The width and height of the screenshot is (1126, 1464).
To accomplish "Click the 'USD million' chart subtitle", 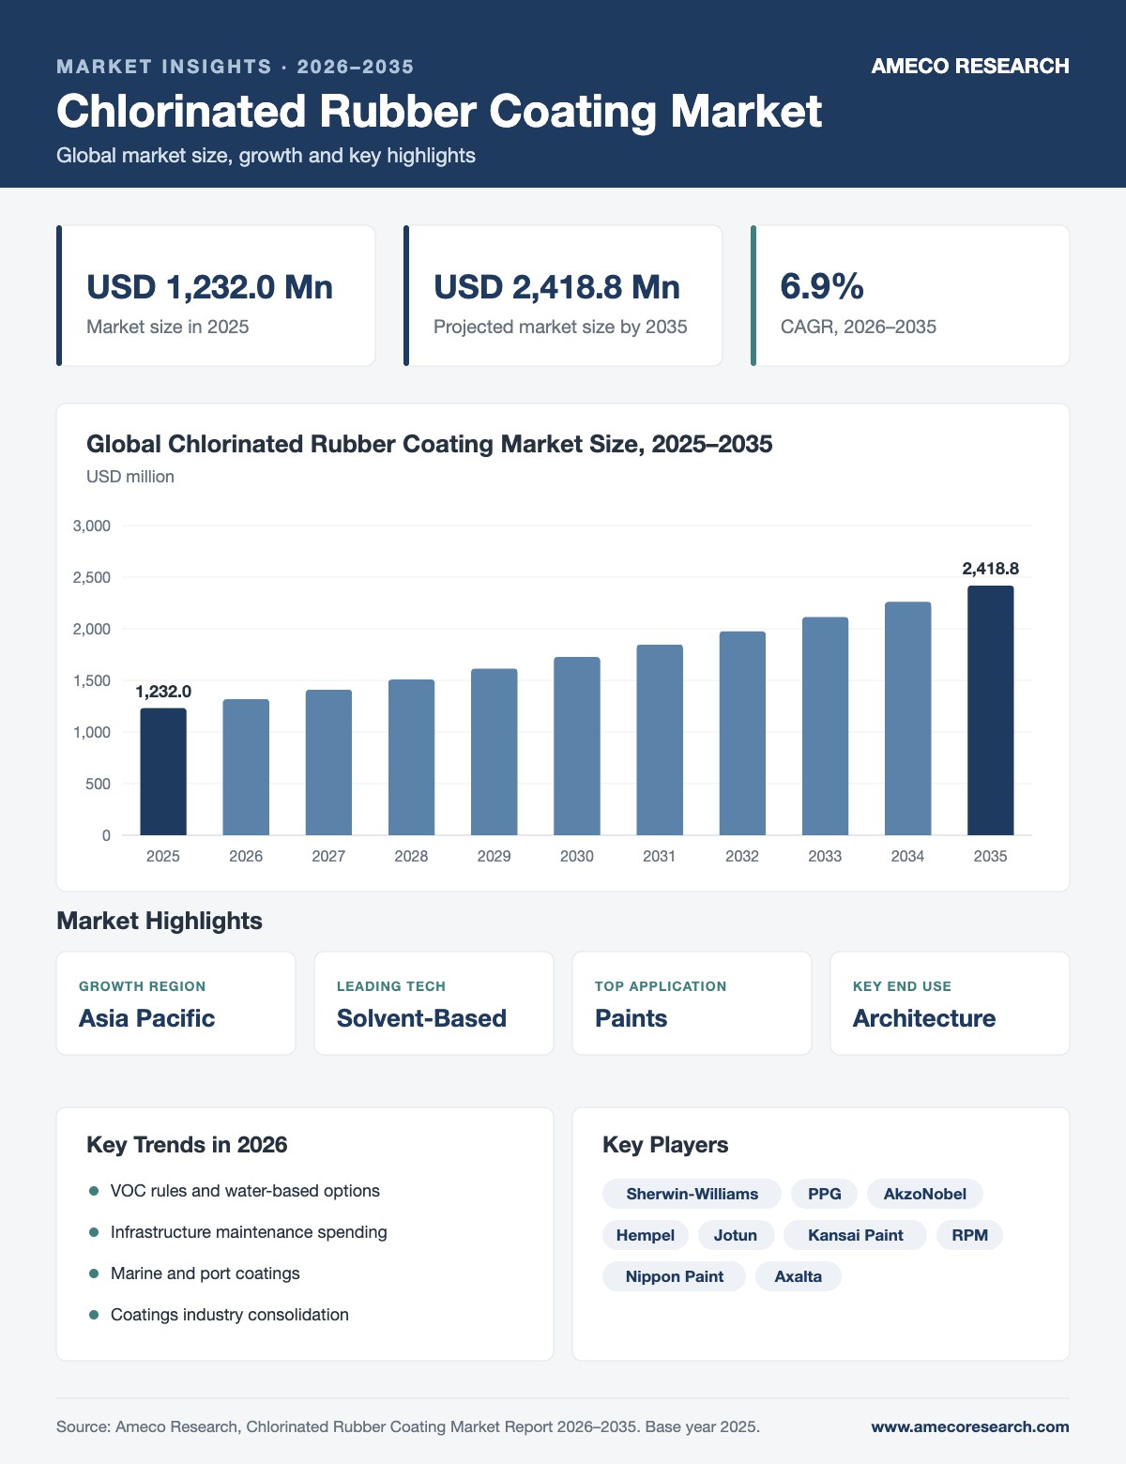I will 130,477.
